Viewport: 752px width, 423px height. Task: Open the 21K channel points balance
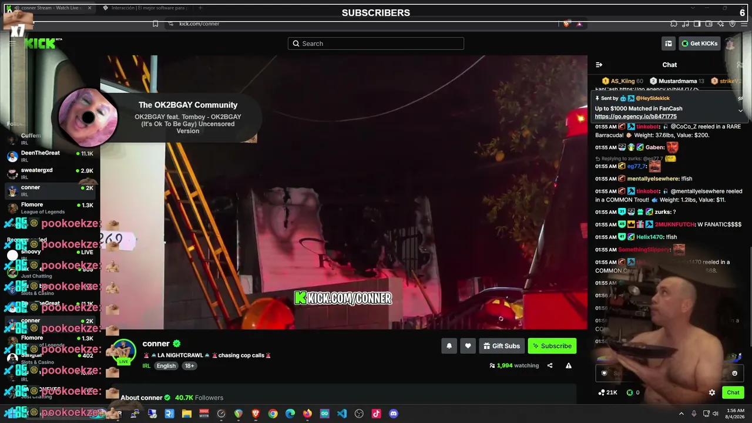607,392
